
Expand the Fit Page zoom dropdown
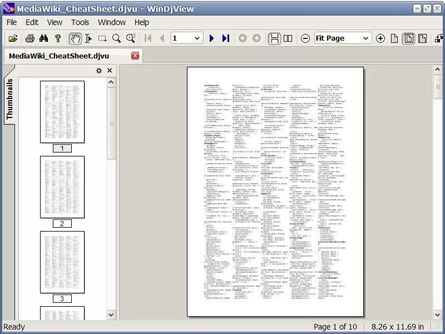coord(365,38)
